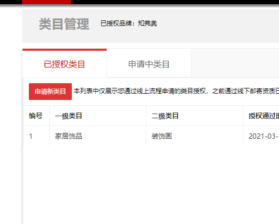This screenshot has width=279, height=224.
Task: Click the 类目管理 page heading
Action: coord(64,24)
